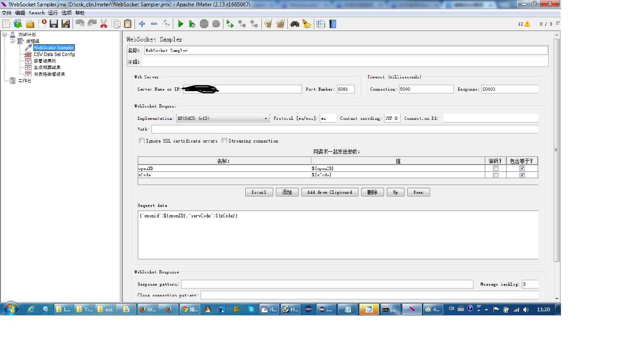
Task: Click the Remote Start All icon
Action: click(x=230, y=24)
